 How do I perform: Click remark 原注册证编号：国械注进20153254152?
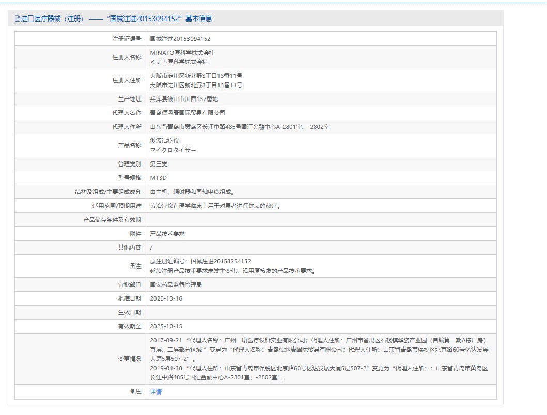[200, 261]
